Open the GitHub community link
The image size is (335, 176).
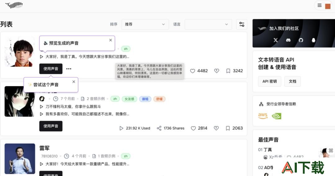301,40
